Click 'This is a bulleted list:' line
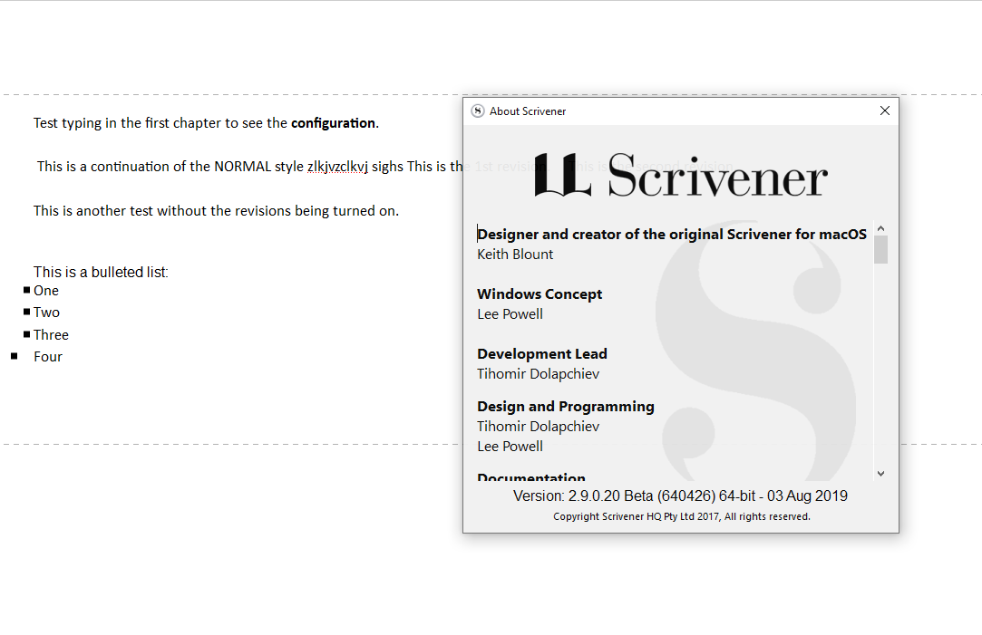This screenshot has height=635, width=982. (101, 272)
